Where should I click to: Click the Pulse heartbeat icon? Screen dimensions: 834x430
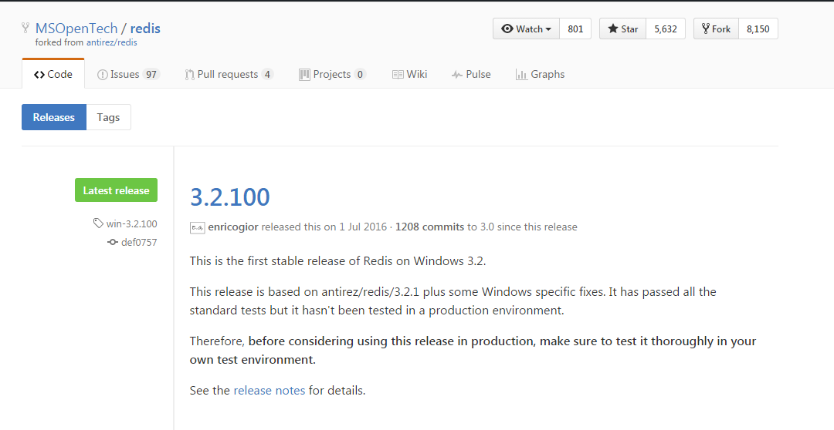[x=457, y=75]
